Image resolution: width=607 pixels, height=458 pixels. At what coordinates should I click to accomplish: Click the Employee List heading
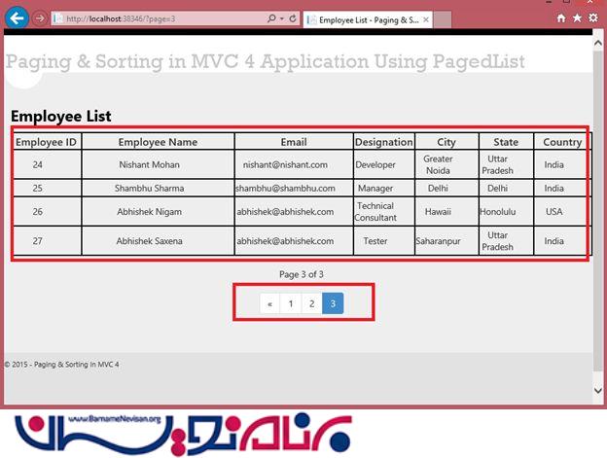click(x=61, y=116)
